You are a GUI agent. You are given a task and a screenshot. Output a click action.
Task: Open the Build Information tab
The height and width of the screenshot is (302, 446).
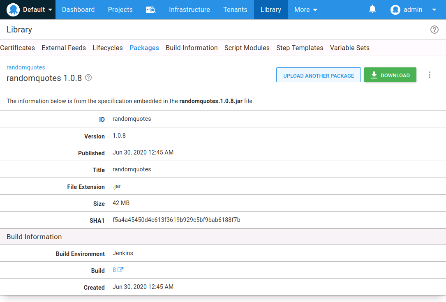(192, 48)
